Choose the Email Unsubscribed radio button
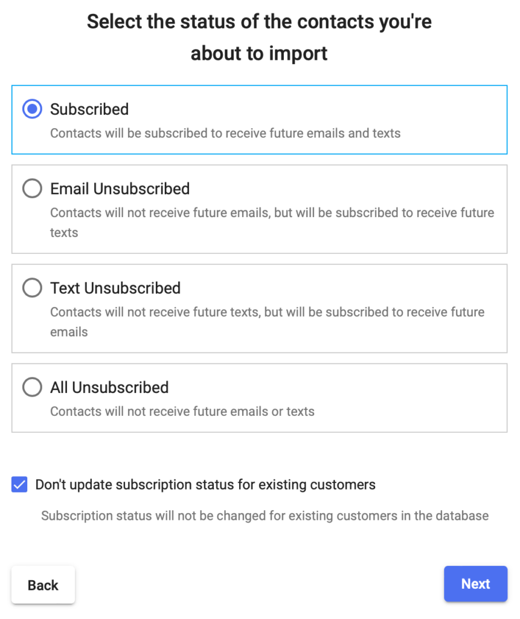The image size is (520, 619). pyautogui.click(x=32, y=189)
